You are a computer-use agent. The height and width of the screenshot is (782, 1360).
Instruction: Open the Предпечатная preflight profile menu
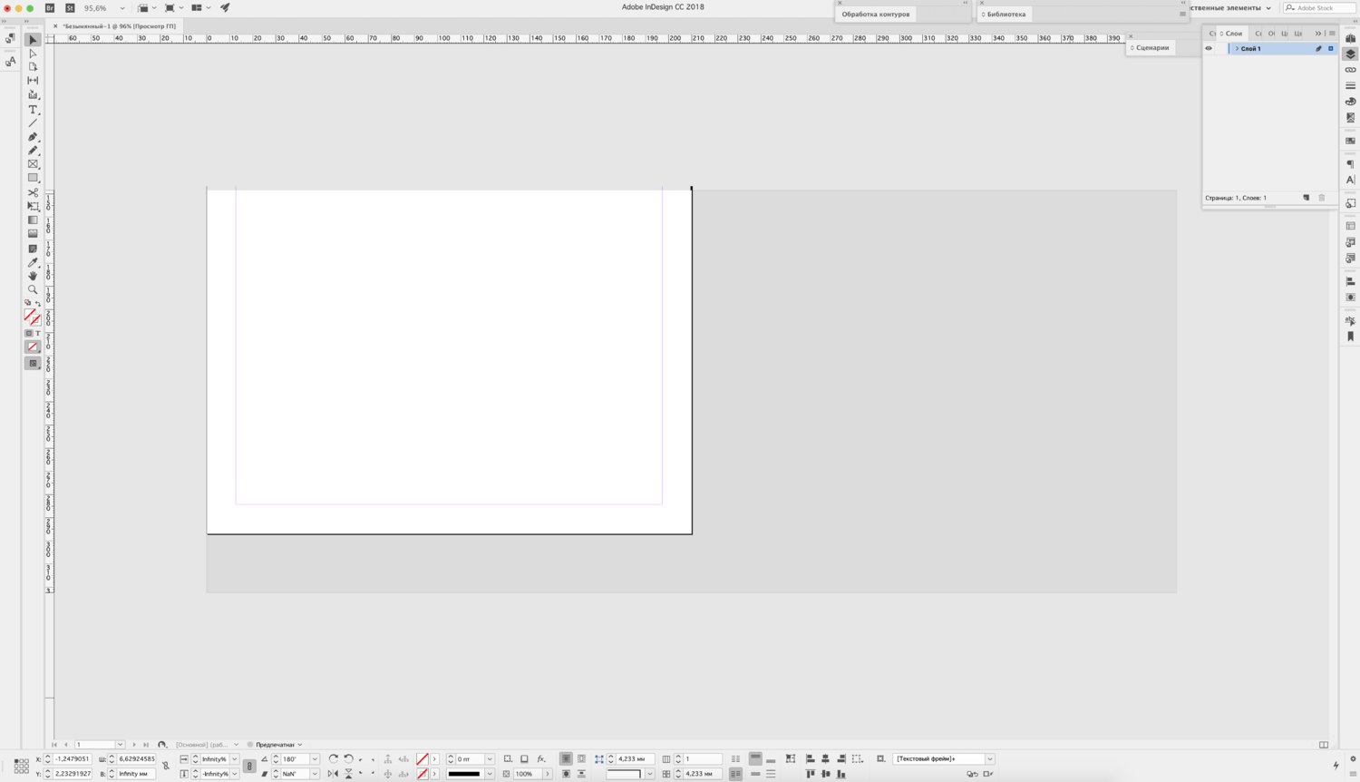(279, 745)
